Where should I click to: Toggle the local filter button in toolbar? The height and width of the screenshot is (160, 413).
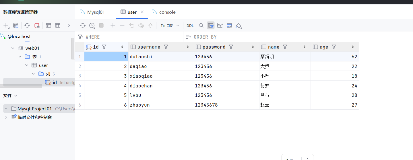click(x=211, y=25)
